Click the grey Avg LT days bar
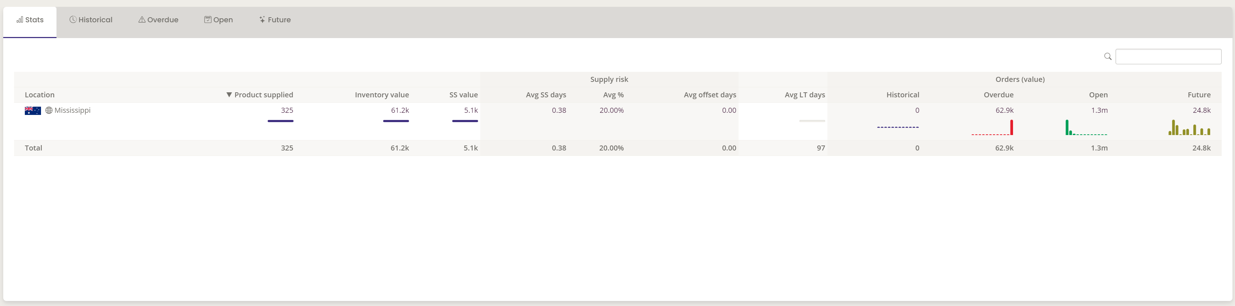 [x=812, y=121]
